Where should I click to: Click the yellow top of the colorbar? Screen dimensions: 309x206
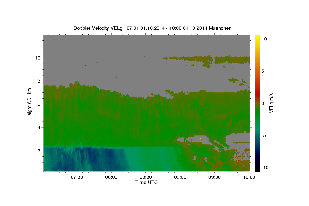(257, 37)
